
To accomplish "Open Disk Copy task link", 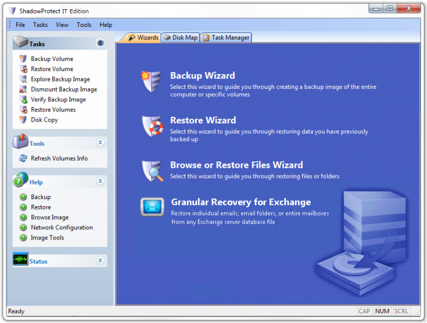I will 44,120.
